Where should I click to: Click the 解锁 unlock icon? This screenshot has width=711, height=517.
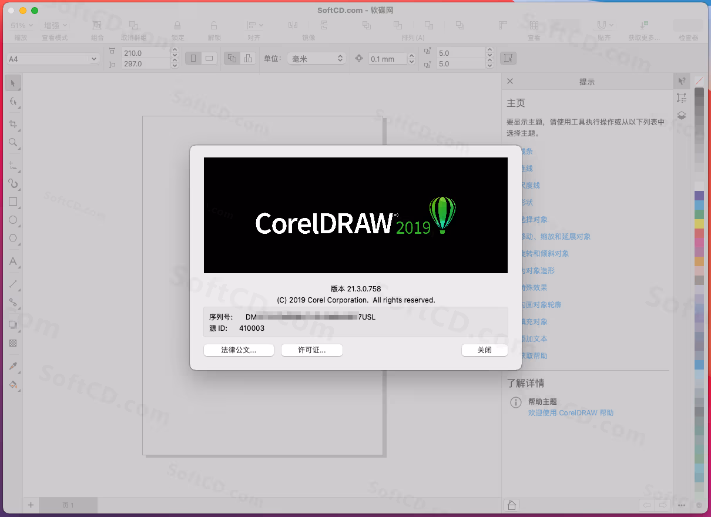pos(214,25)
